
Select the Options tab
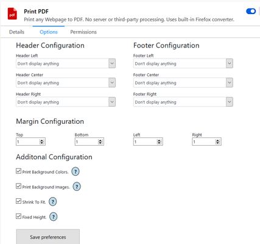[49, 32]
